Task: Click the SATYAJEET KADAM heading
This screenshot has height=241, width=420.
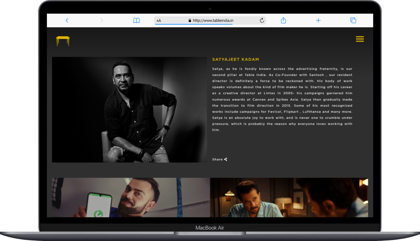Action: (x=236, y=60)
